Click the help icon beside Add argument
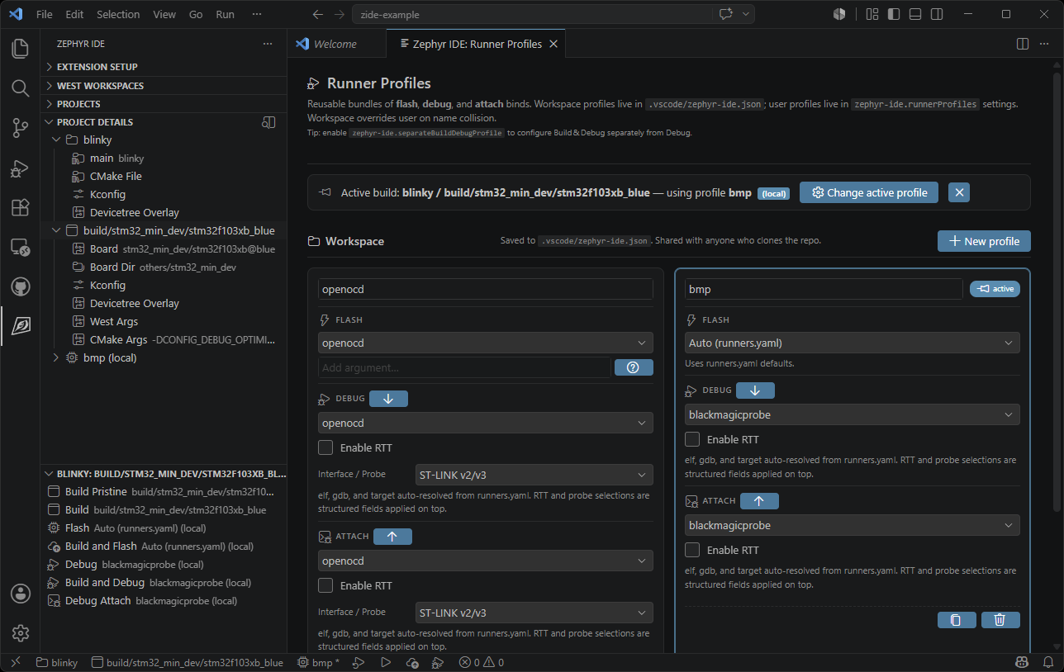 pos(634,367)
